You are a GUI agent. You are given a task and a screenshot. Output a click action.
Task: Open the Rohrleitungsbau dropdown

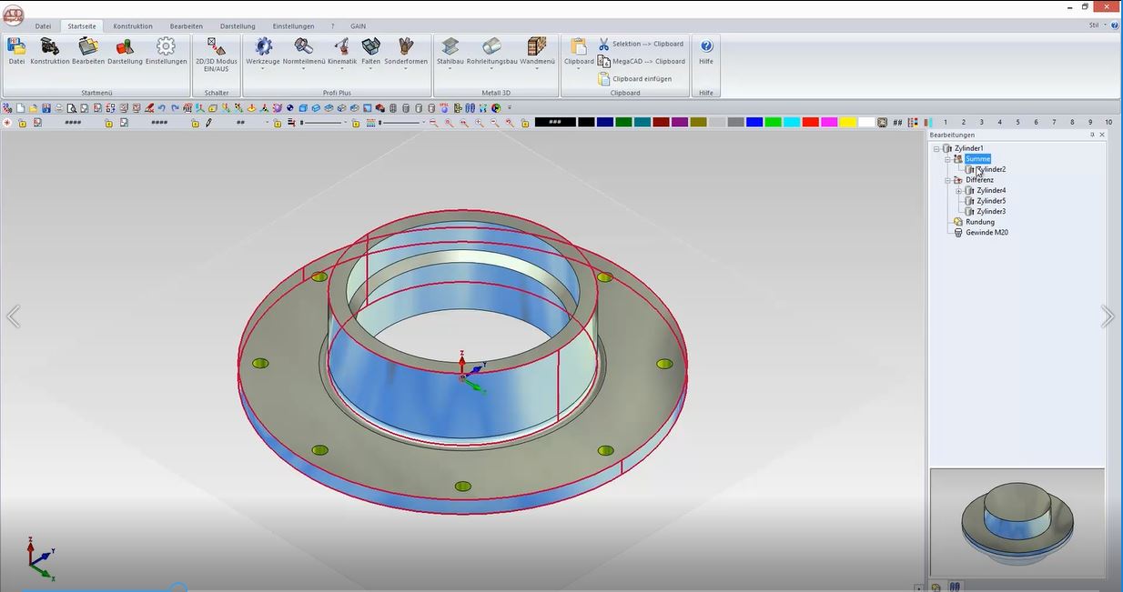tap(491, 54)
